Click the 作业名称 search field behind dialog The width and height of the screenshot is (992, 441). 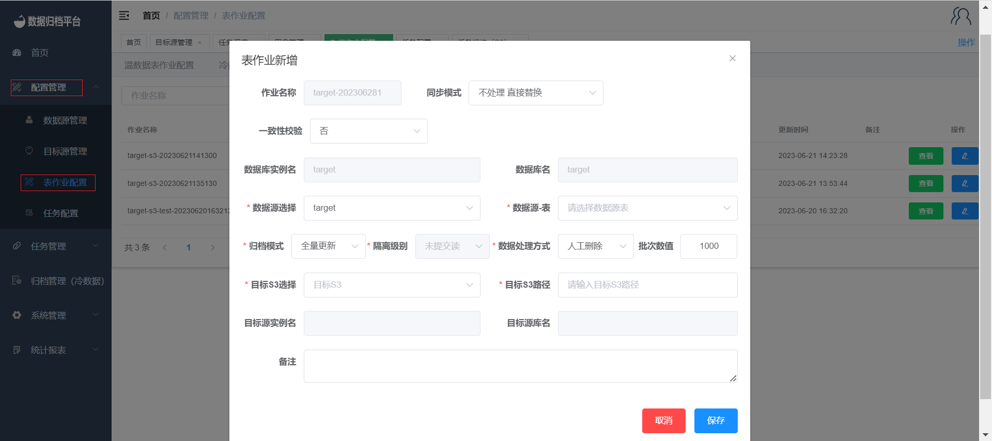click(x=176, y=96)
